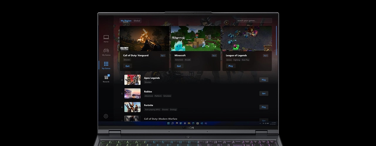Open Widgets icon on the taskbar
Image resolution: width=376 pixels, height=146 pixels.
[181, 123]
